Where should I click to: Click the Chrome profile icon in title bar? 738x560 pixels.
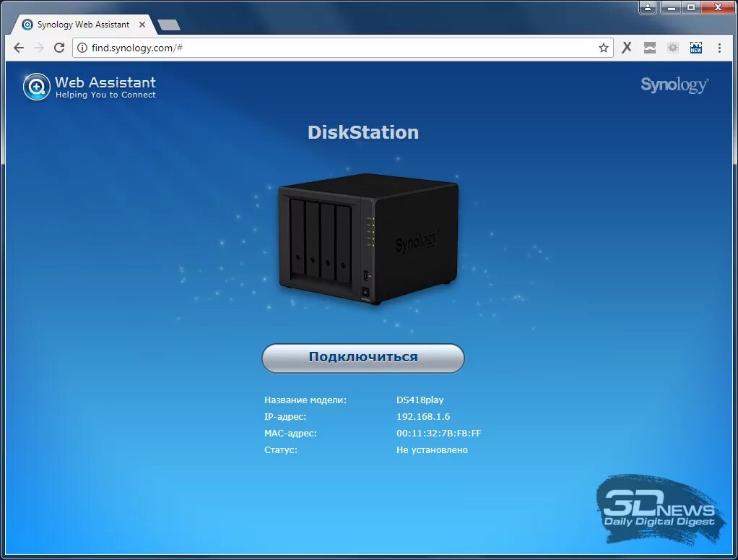click(647, 7)
